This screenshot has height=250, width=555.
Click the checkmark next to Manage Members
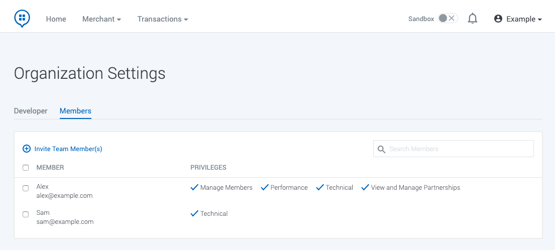coord(194,187)
